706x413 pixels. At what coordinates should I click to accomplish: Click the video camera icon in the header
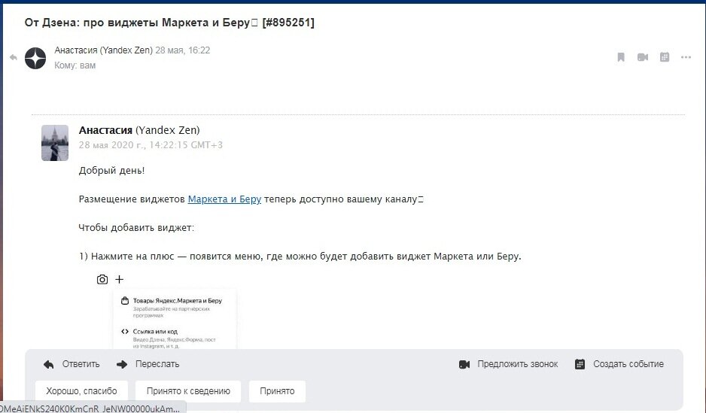[x=643, y=57]
